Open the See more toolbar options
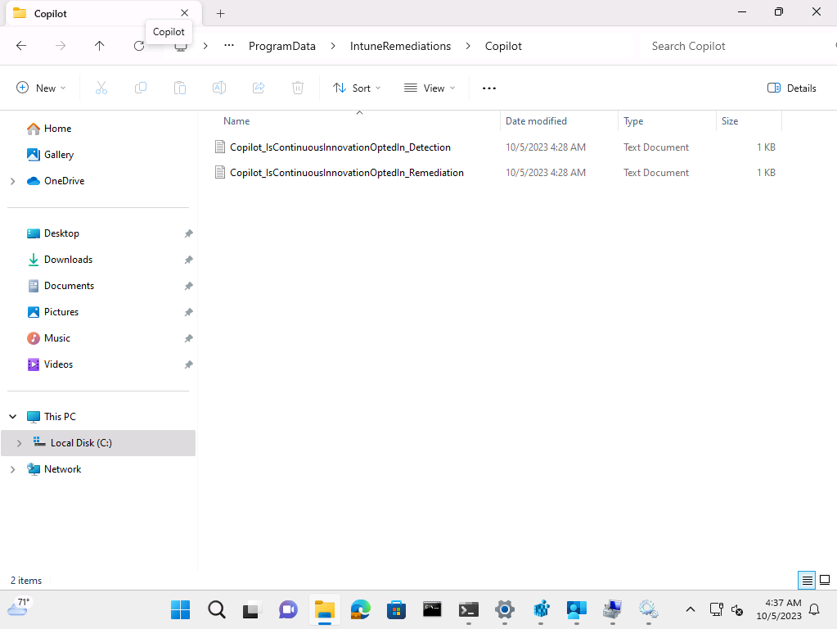 point(489,88)
